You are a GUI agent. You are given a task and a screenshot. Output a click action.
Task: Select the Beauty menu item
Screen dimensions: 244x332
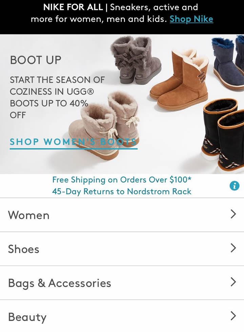pyautogui.click(x=122, y=317)
